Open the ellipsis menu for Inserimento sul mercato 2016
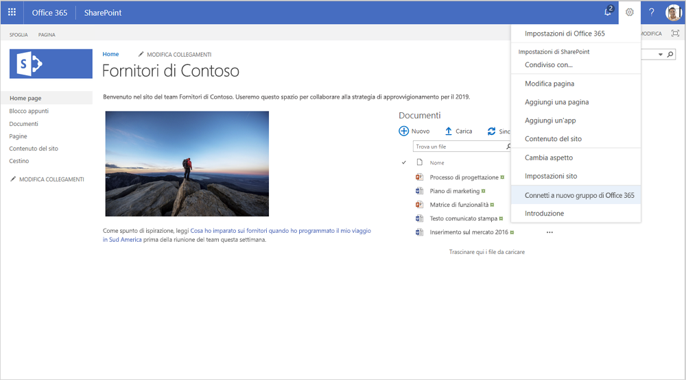The height and width of the screenshot is (380, 686). pyautogui.click(x=549, y=232)
